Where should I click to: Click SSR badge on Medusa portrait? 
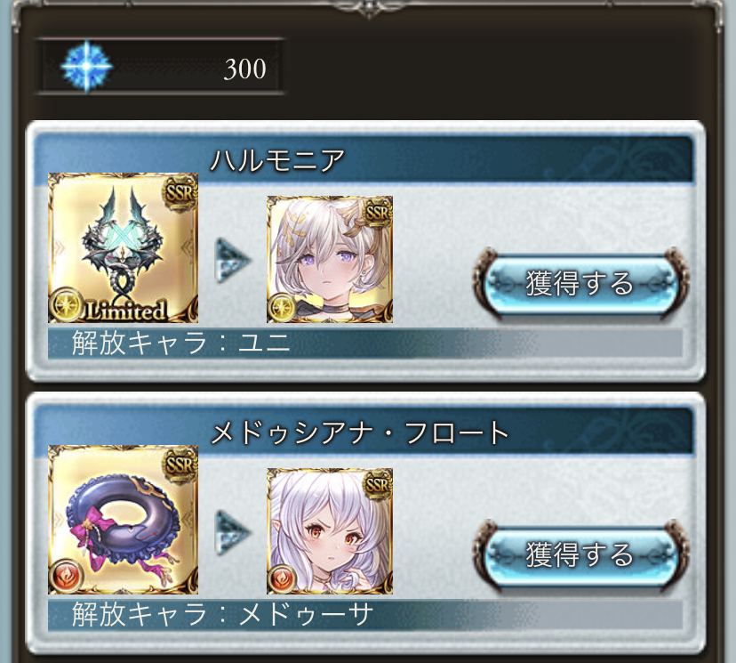point(378,484)
